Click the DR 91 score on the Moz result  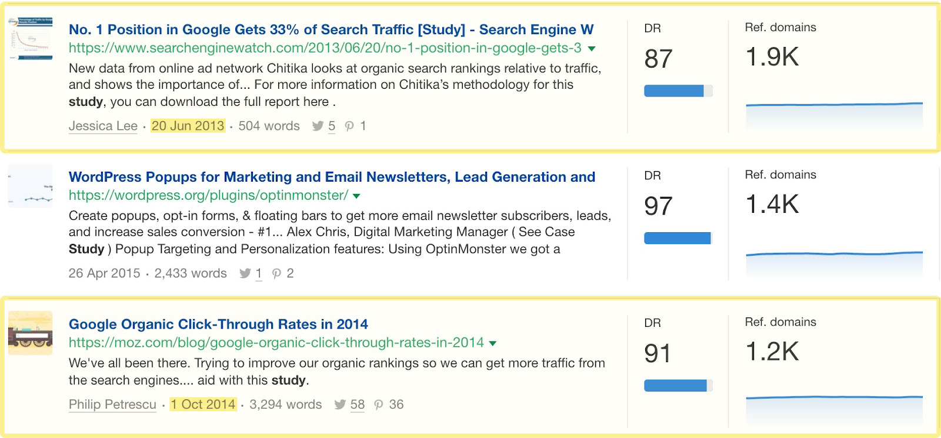pyautogui.click(x=657, y=353)
